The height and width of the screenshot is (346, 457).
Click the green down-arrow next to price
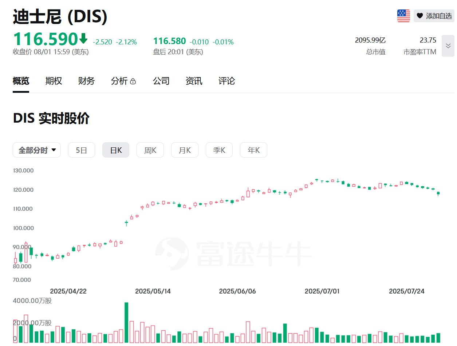pos(83,38)
